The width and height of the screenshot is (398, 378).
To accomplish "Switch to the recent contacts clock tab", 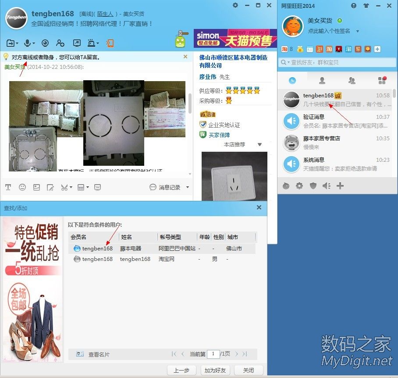I will coord(292,81).
